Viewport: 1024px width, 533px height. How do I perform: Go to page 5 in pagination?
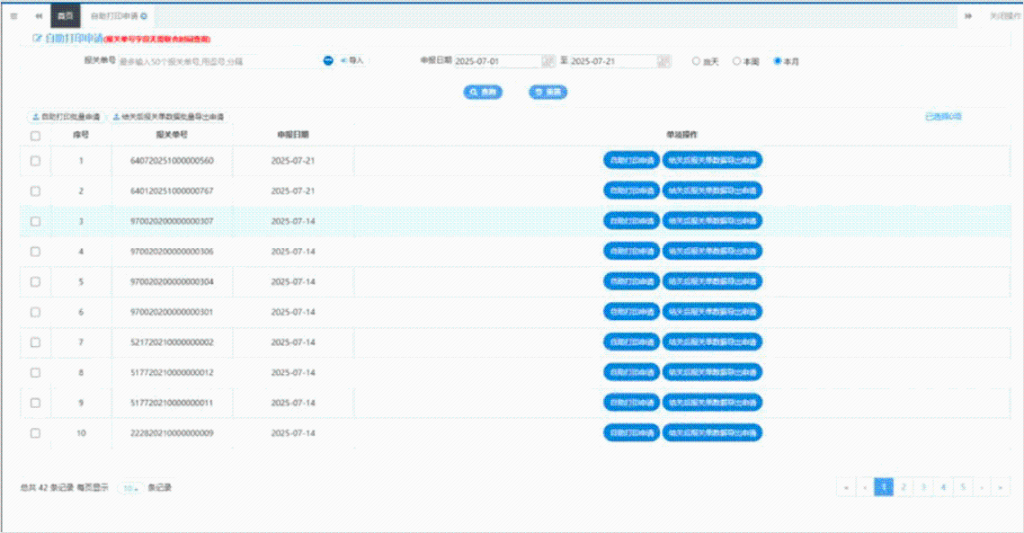pos(962,487)
